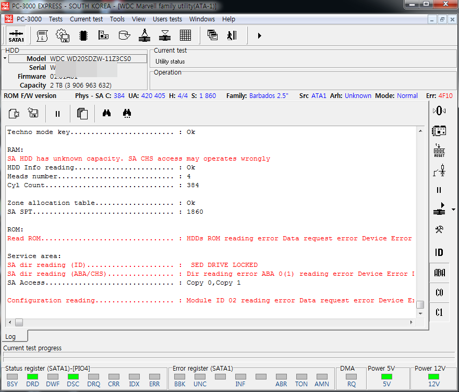Open the scroll-with-info document icon in toolbar

point(42,35)
